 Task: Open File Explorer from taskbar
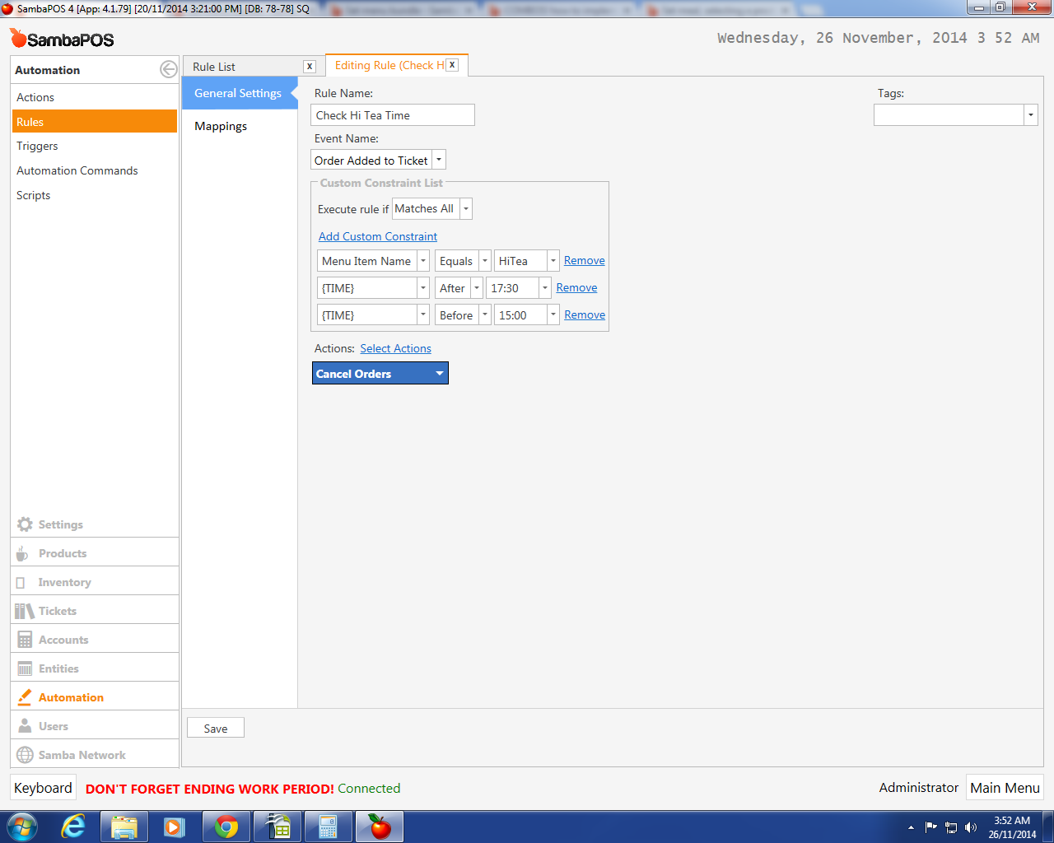(124, 827)
